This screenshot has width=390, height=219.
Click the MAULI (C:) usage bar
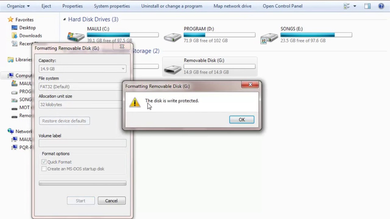[123, 35]
